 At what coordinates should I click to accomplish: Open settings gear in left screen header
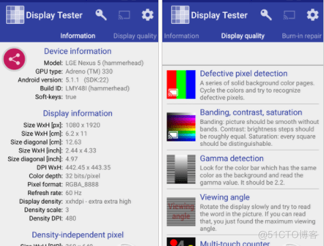click(x=147, y=15)
